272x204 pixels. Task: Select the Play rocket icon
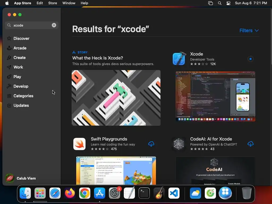pyautogui.click(x=9, y=77)
